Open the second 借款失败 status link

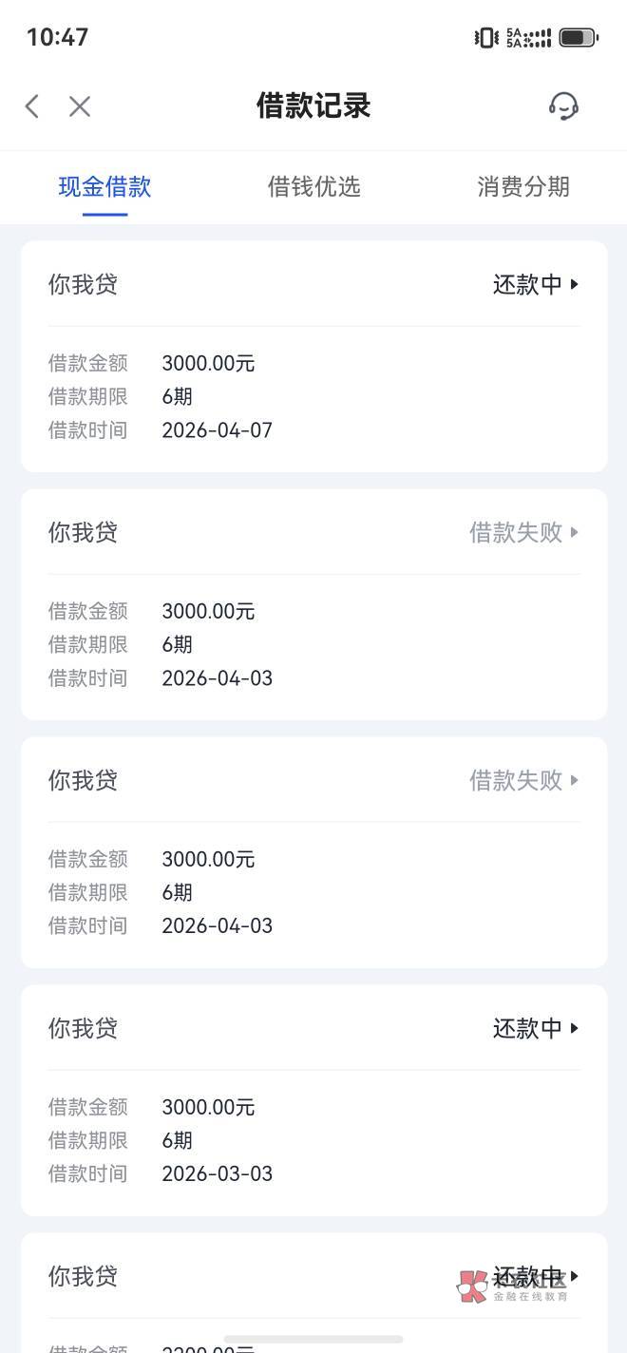click(x=516, y=780)
